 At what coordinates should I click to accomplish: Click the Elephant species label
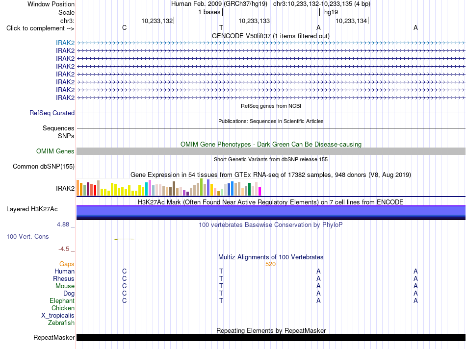tap(62, 300)
